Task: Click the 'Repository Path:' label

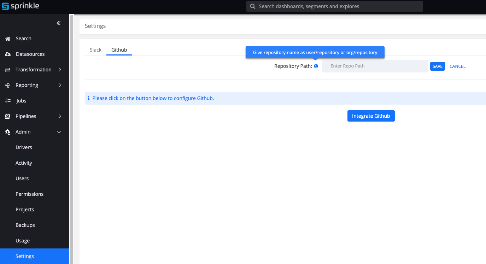Action: (293, 66)
